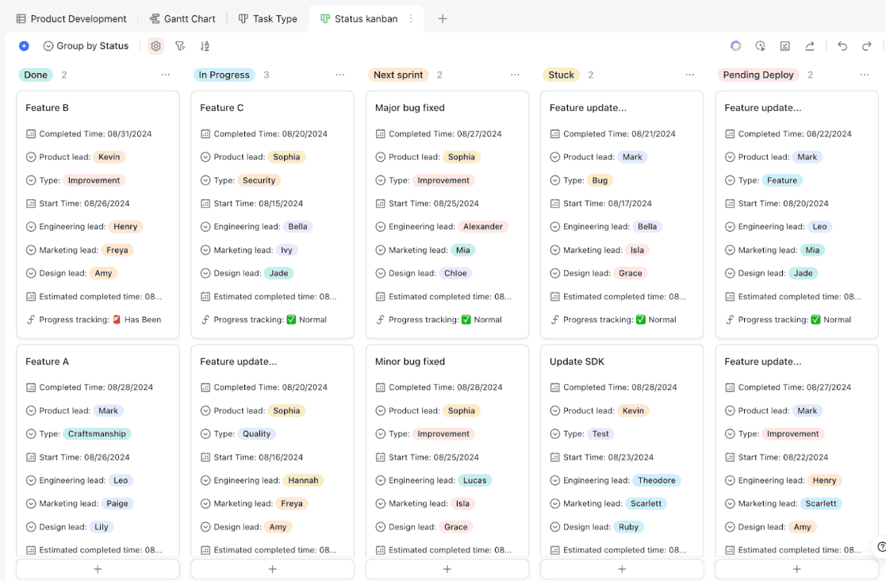Open the filter icon in toolbar
The height and width of the screenshot is (581, 886).
pyautogui.click(x=180, y=46)
